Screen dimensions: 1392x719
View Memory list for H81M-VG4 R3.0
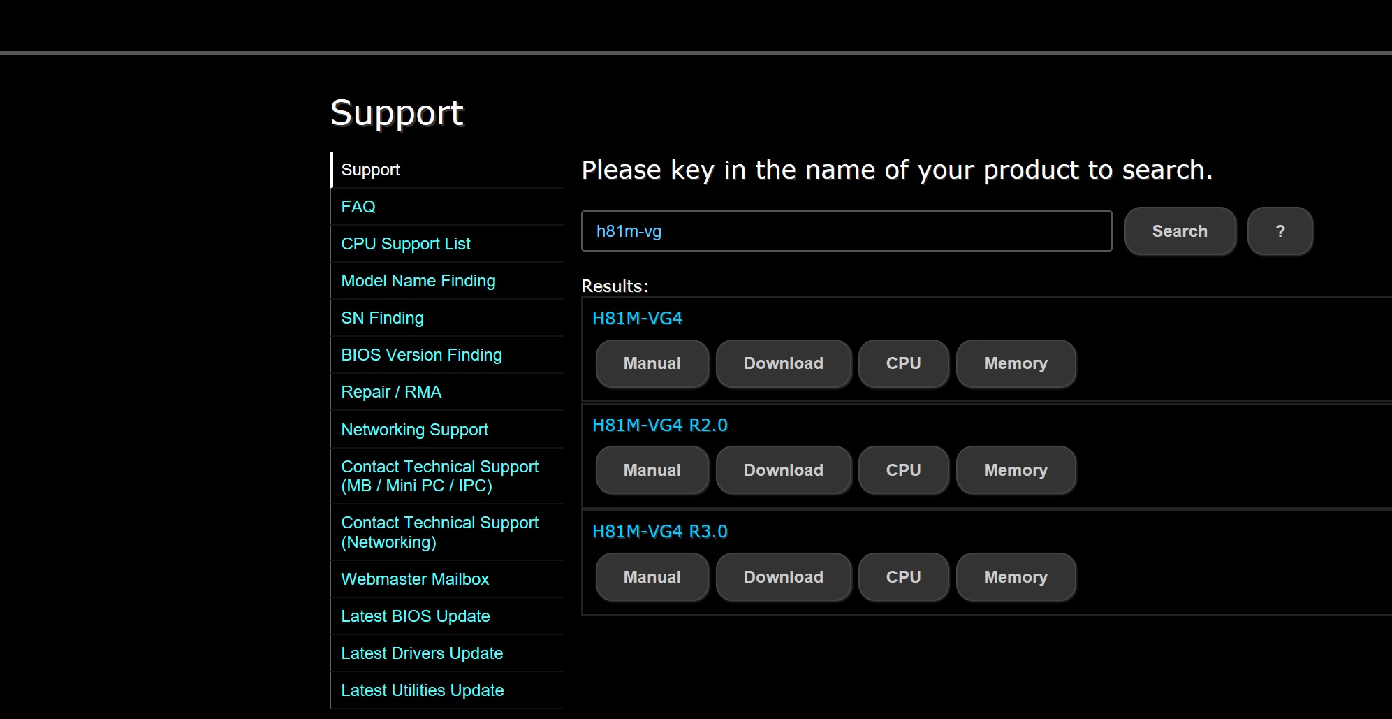(1016, 577)
